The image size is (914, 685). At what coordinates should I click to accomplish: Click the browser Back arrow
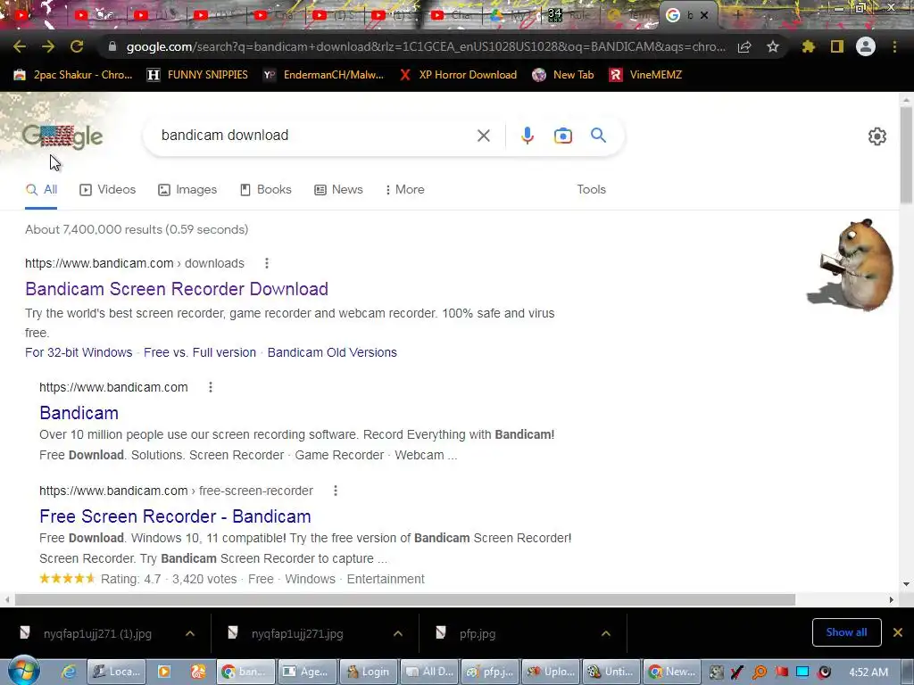click(x=20, y=46)
